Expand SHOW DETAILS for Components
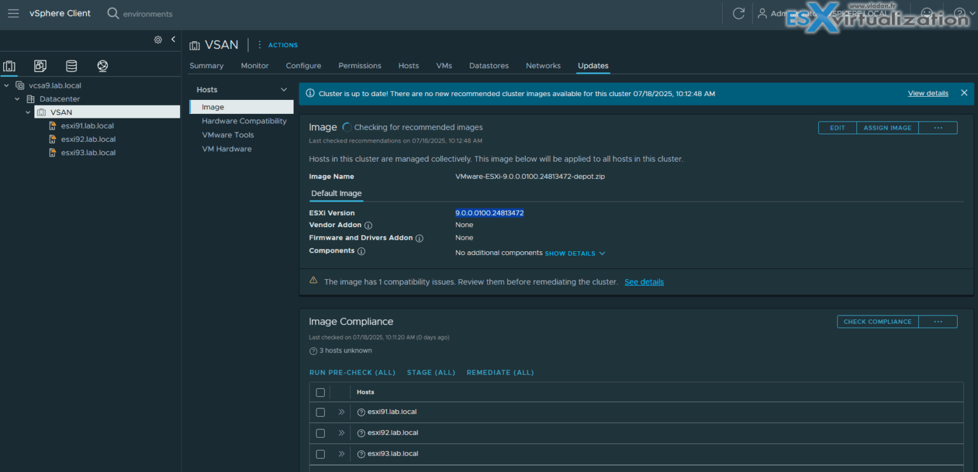This screenshot has height=472, width=978. 574,253
